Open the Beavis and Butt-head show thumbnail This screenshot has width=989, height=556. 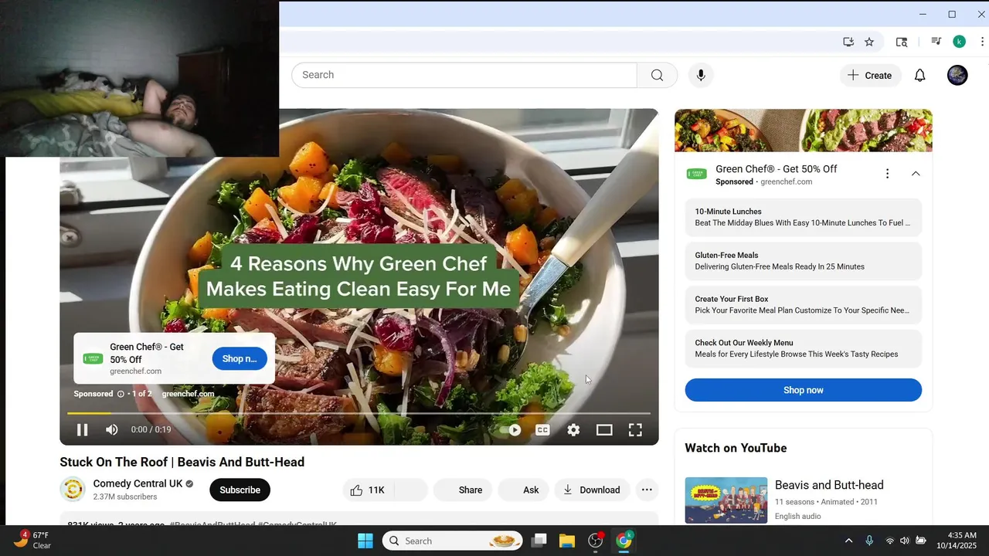coord(726,500)
